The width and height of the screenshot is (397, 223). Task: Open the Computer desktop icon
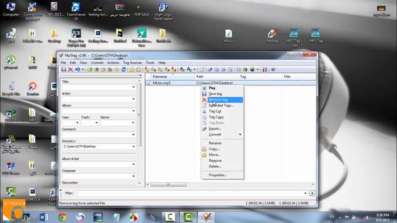pos(11,10)
